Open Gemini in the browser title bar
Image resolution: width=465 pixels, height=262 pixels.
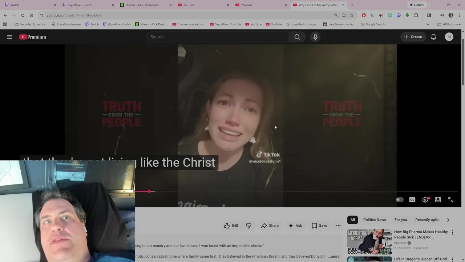(417, 5)
